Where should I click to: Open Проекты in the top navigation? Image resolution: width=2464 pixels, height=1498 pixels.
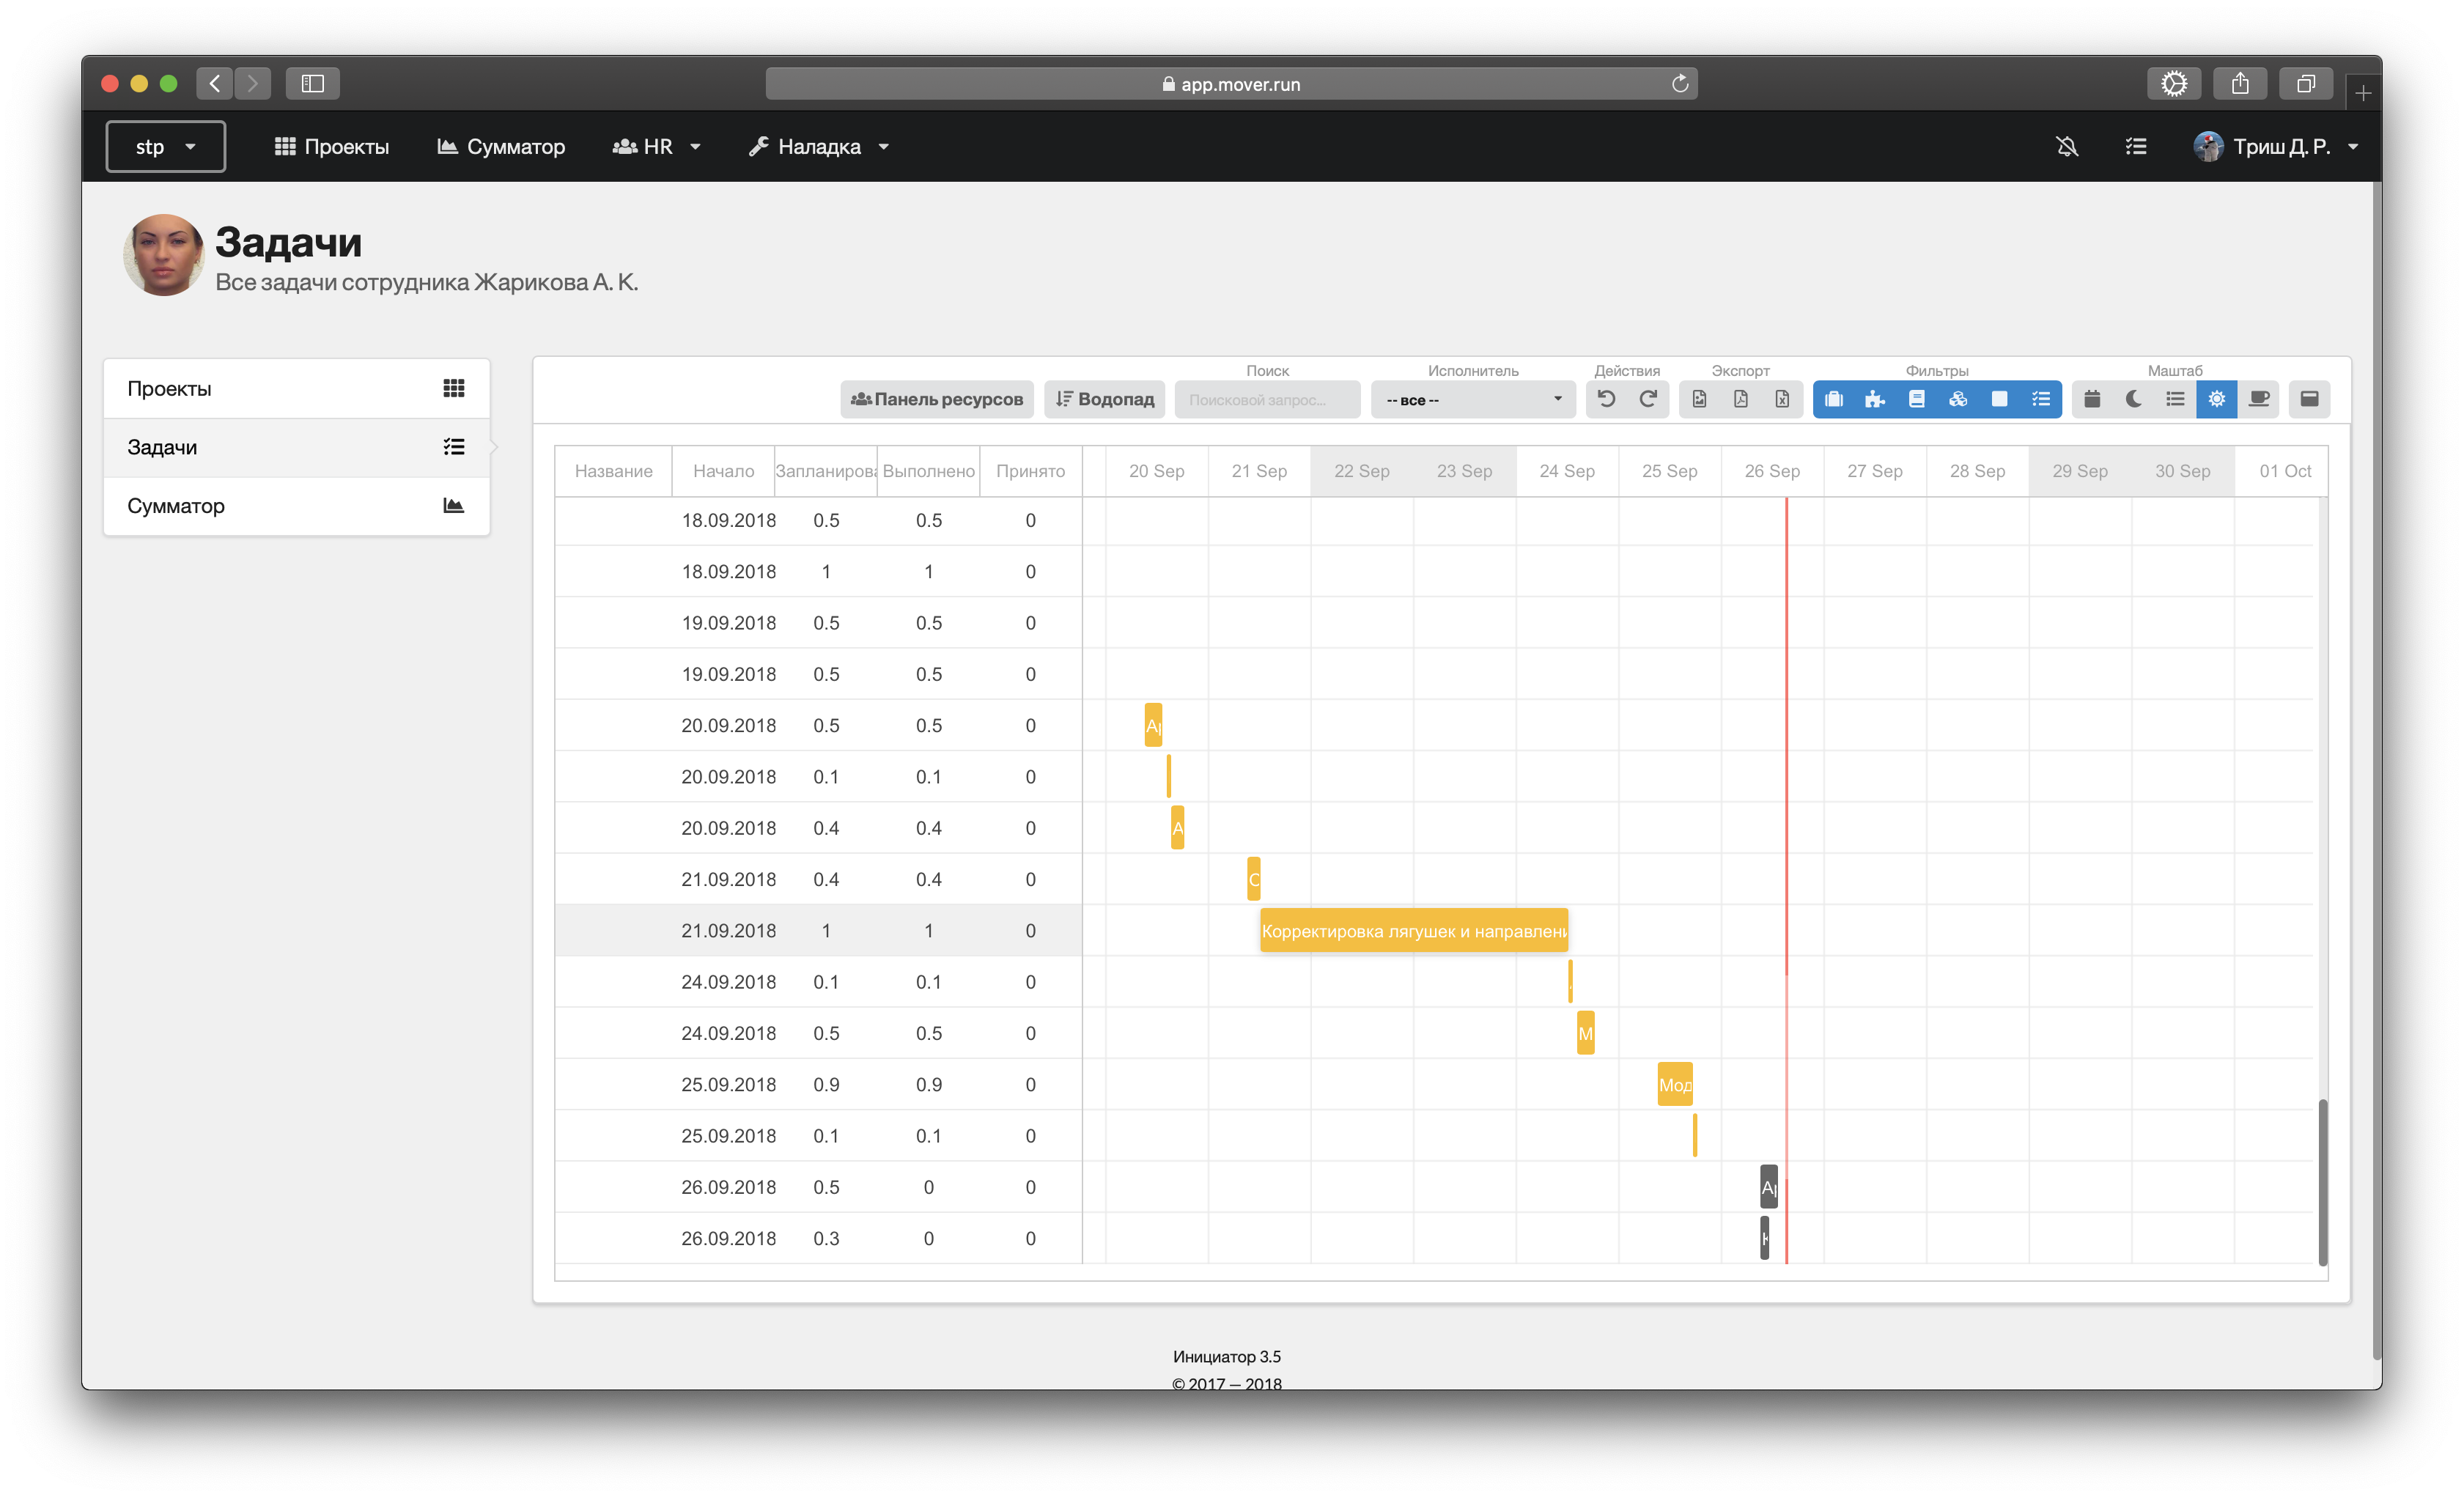tap(332, 147)
